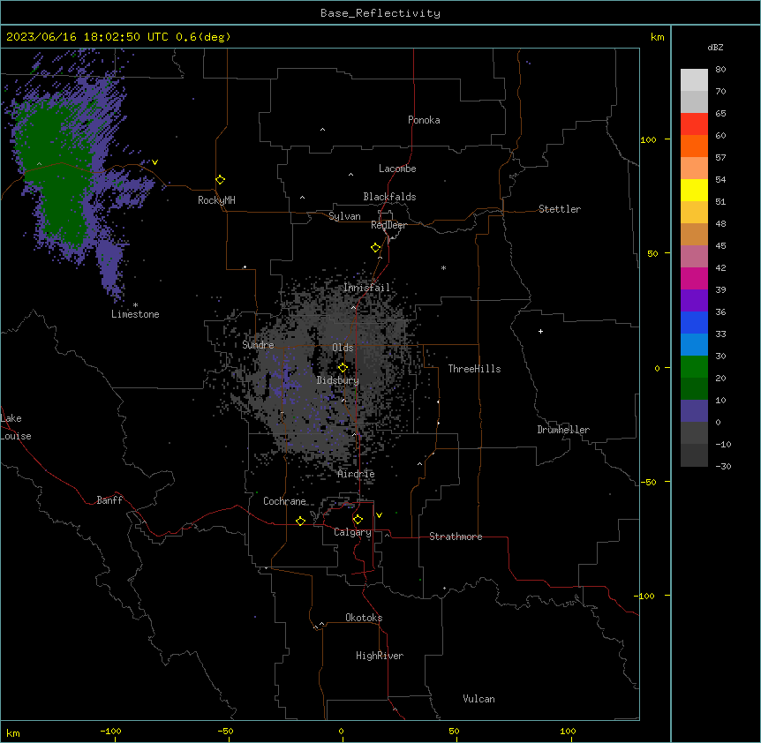Click the RedDeer label
Screen dimensions: 761x743
(388, 225)
